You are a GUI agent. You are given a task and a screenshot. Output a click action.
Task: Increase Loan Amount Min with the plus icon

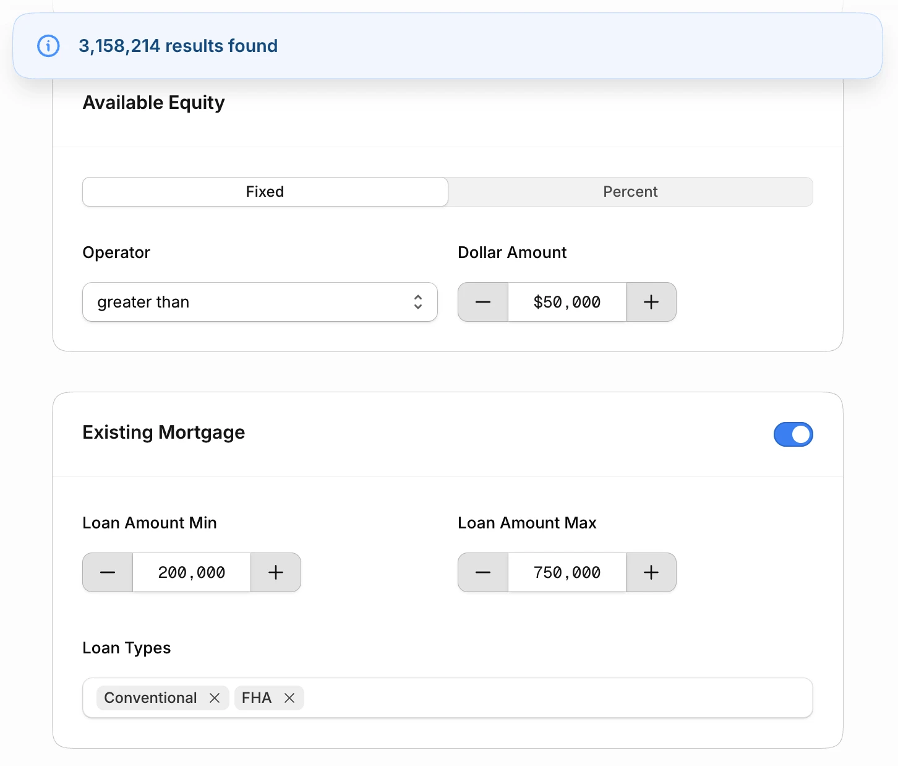point(275,572)
